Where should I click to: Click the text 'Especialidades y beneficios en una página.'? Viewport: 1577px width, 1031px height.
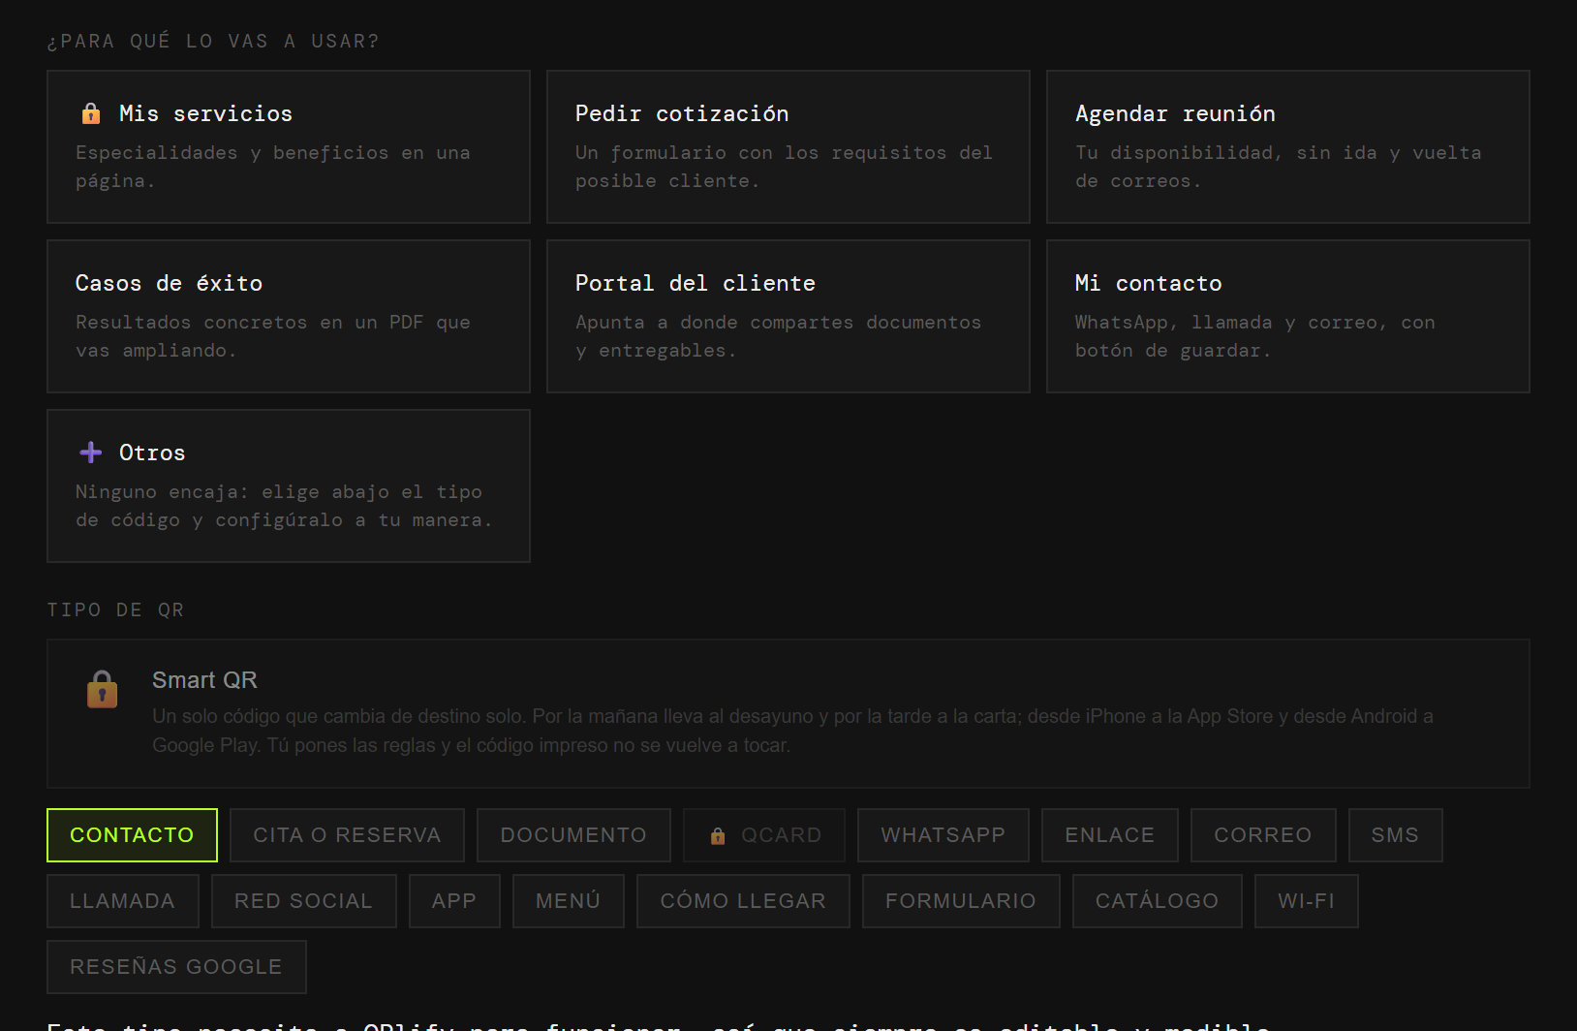click(x=273, y=167)
